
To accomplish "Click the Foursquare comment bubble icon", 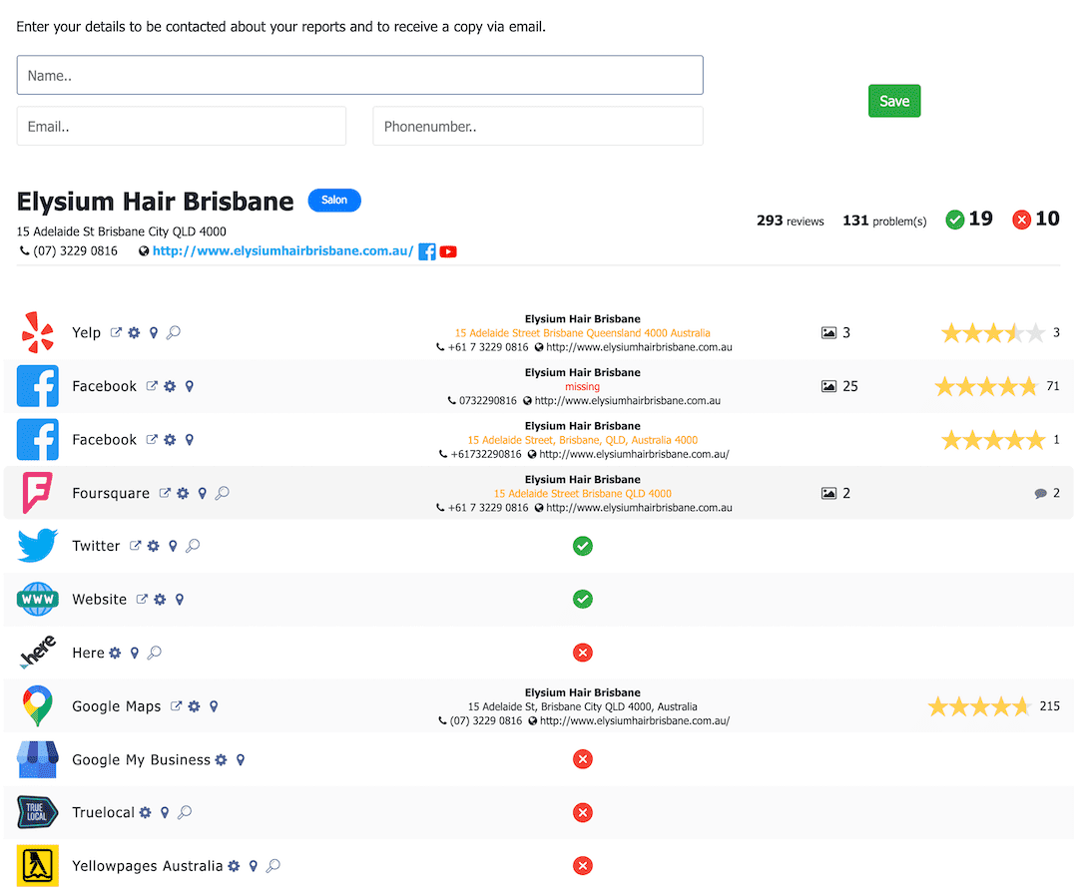I will click(x=1040, y=494).
